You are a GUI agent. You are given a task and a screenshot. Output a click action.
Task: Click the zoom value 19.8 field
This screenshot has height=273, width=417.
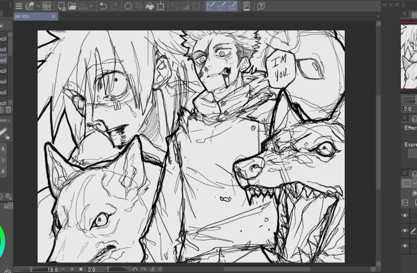[52, 269]
